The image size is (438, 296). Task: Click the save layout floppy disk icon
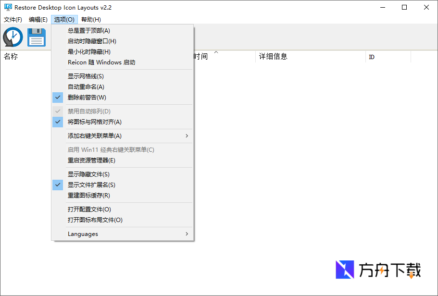point(36,37)
